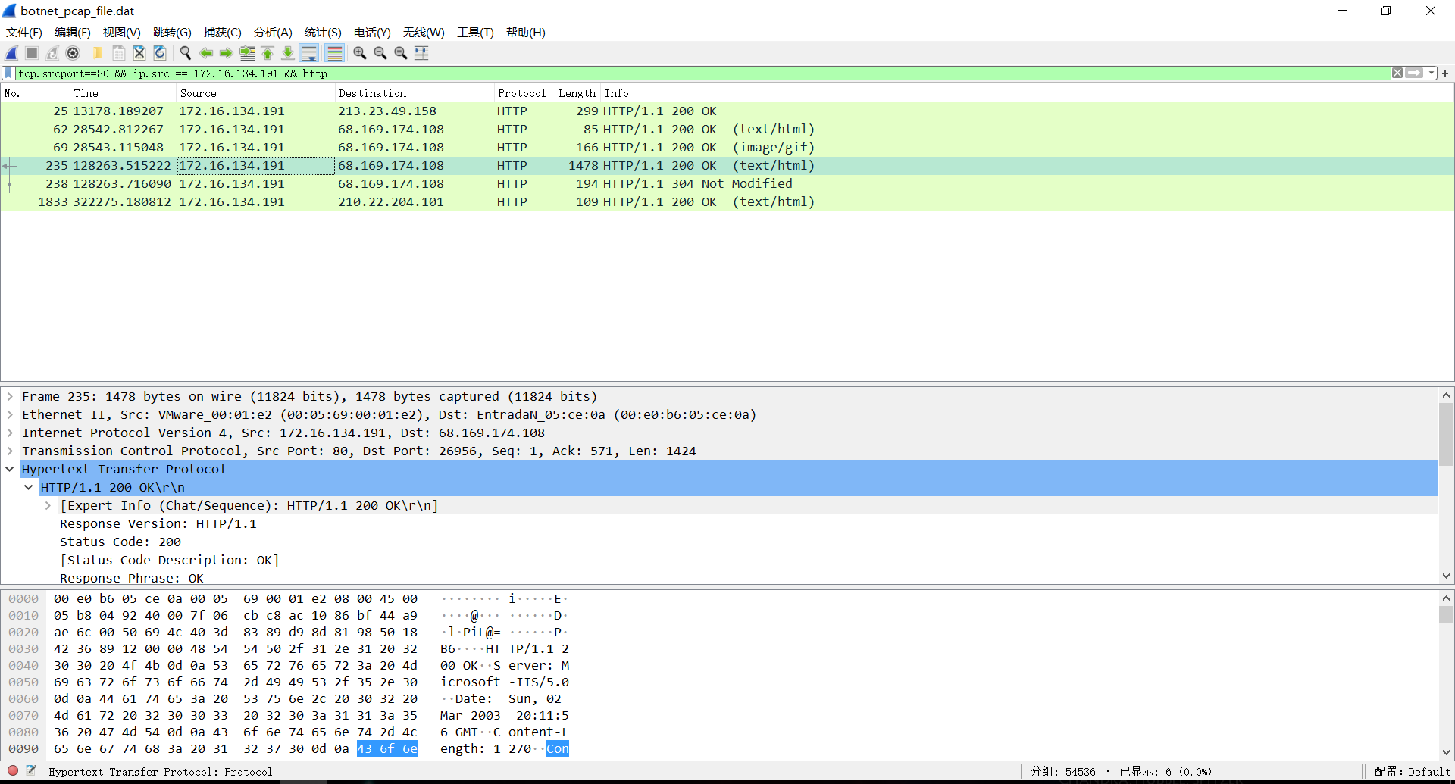Open the 统计(S) menu
The height and width of the screenshot is (784, 1455).
pos(323,33)
